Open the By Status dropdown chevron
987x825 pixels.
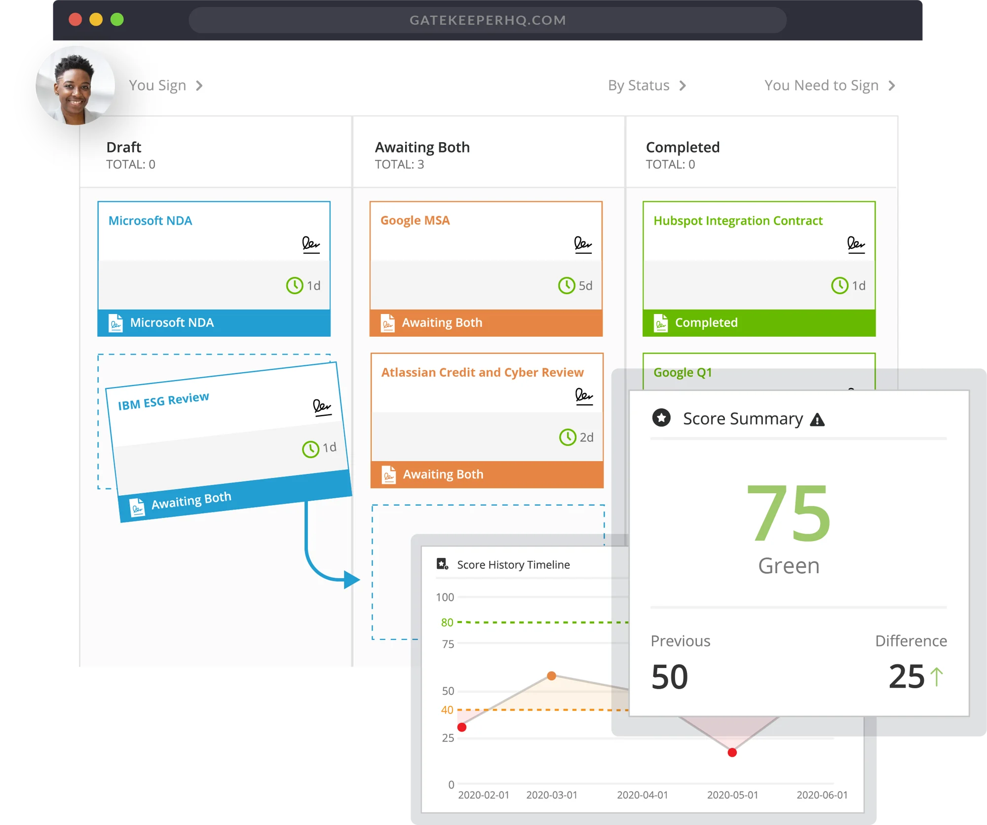(683, 86)
